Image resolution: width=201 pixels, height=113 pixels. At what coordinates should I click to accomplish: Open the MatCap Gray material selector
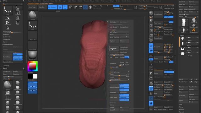(33, 56)
